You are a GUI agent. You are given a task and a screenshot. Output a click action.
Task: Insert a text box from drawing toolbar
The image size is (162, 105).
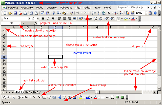(54, 97)
